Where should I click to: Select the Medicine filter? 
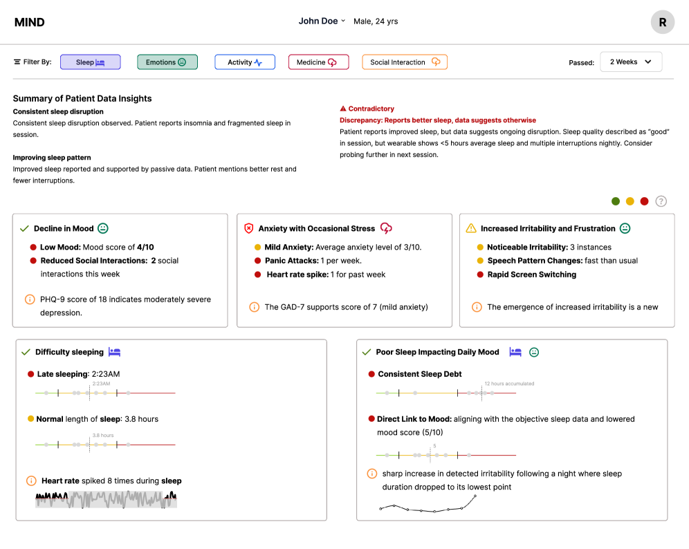pos(318,62)
